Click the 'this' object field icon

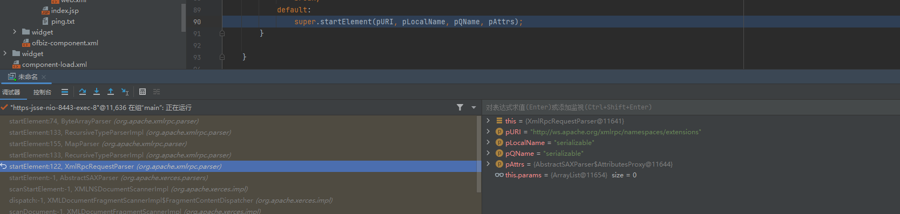coord(499,121)
